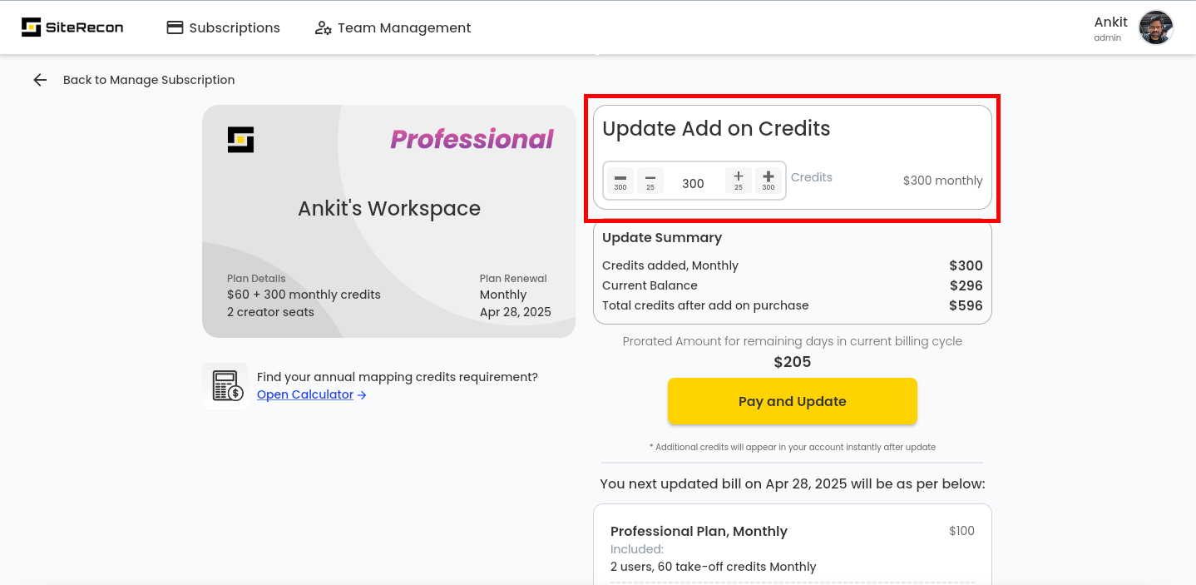
Task: Click Back to Manage Subscription text
Action: click(x=149, y=80)
